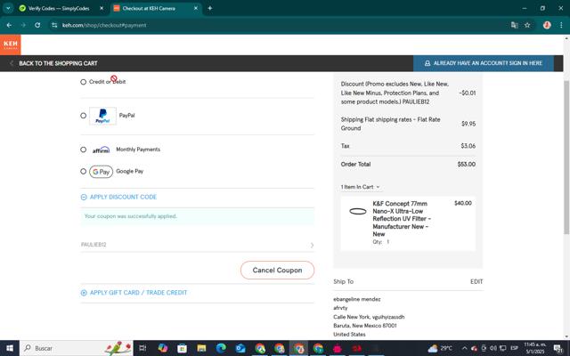Cancel the applied coupon
The image size is (570, 356).
click(x=277, y=271)
